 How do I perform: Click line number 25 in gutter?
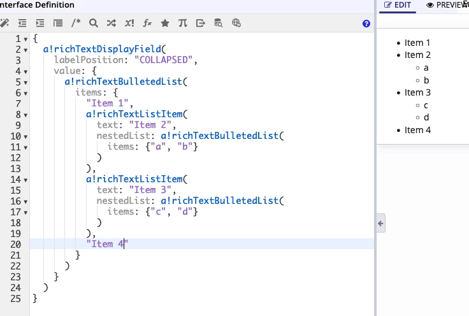(15, 299)
